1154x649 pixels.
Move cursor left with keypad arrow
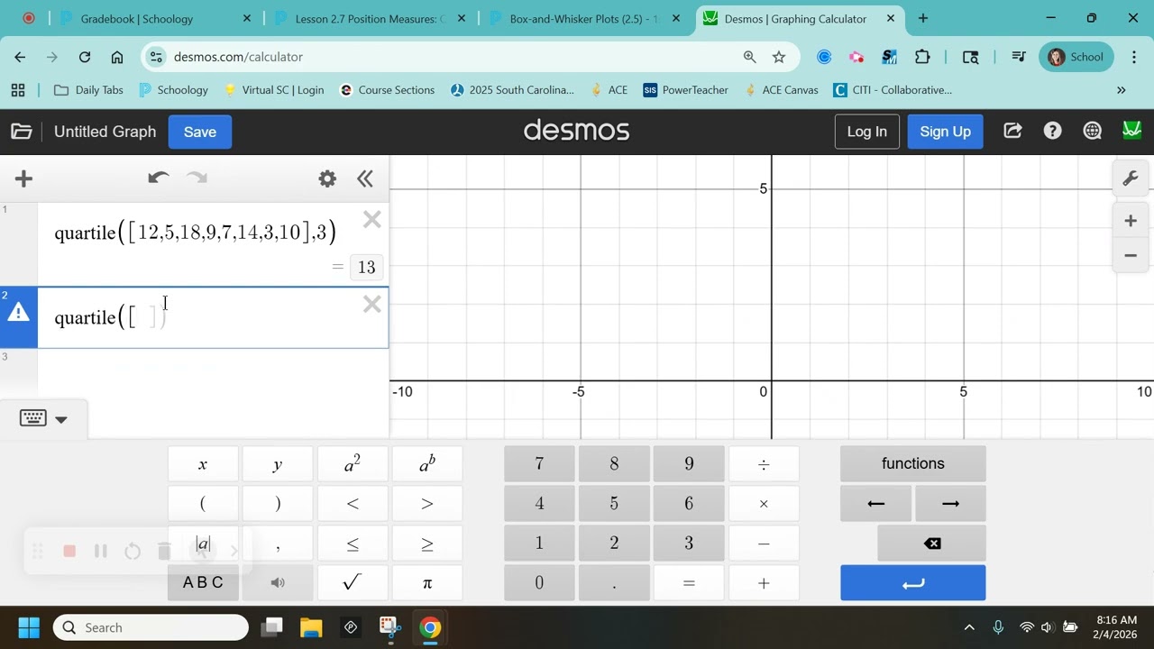pos(875,503)
